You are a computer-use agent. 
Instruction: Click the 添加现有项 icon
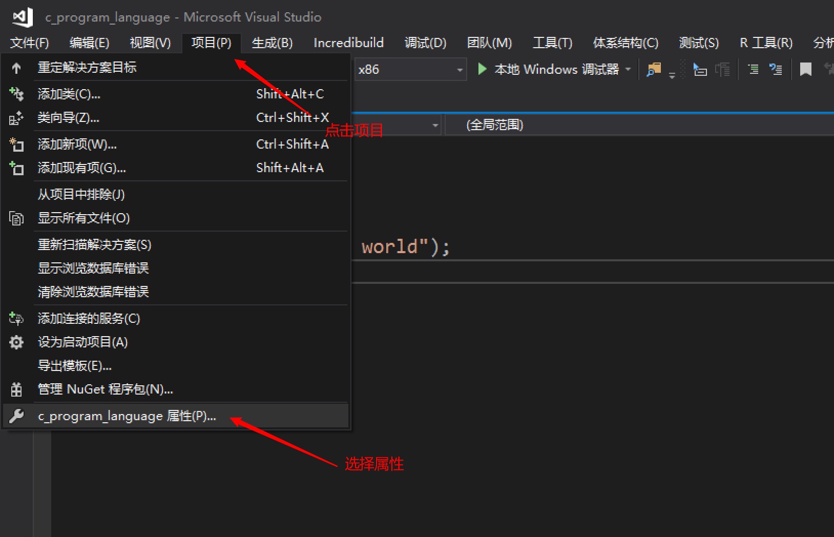coord(16,168)
